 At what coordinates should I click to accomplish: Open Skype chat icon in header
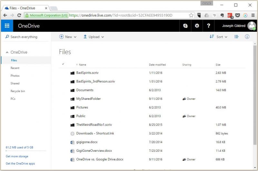pos(185,26)
